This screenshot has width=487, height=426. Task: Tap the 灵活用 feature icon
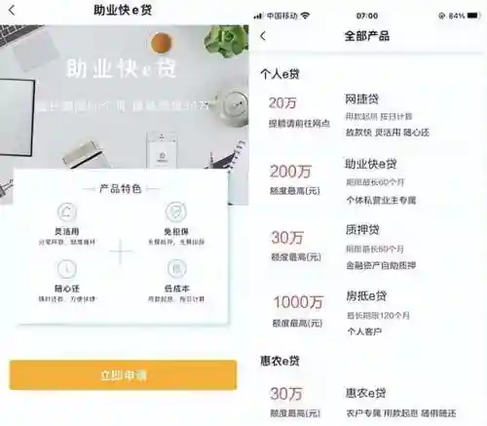tap(67, 212)
